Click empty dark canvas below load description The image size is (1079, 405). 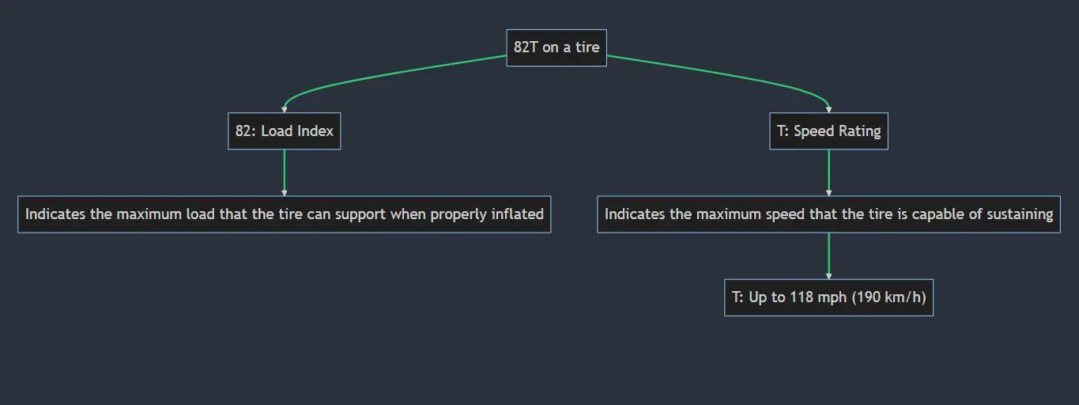click(x=285, y=316)
